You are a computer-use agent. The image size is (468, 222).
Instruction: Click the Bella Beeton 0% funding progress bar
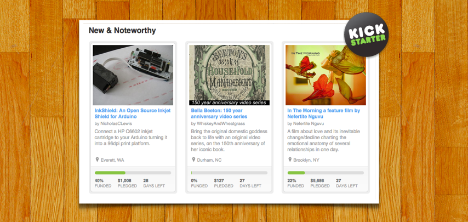point(230,173)
